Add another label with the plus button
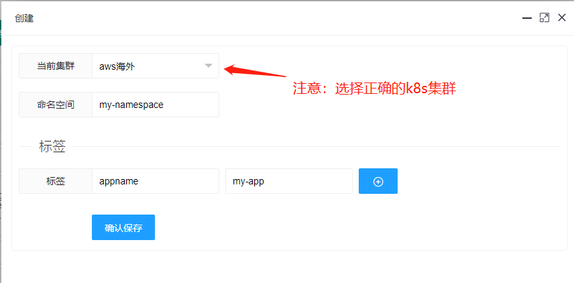 pos(378,181)
